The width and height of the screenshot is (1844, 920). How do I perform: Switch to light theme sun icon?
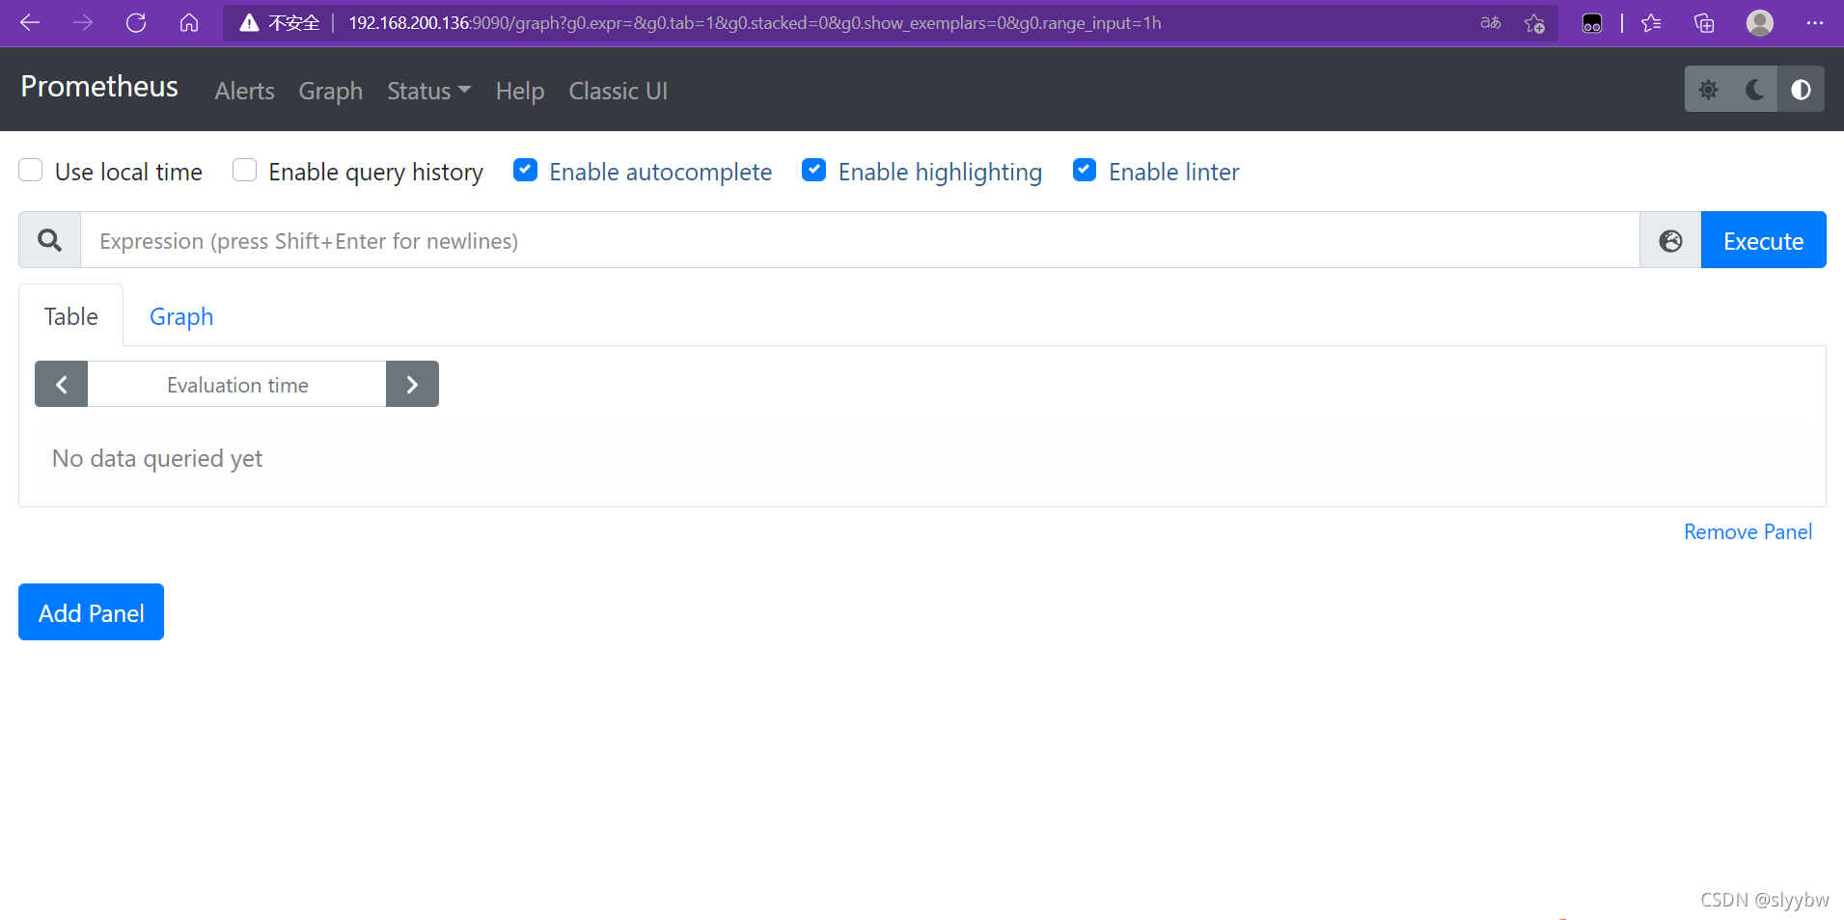1708,90
